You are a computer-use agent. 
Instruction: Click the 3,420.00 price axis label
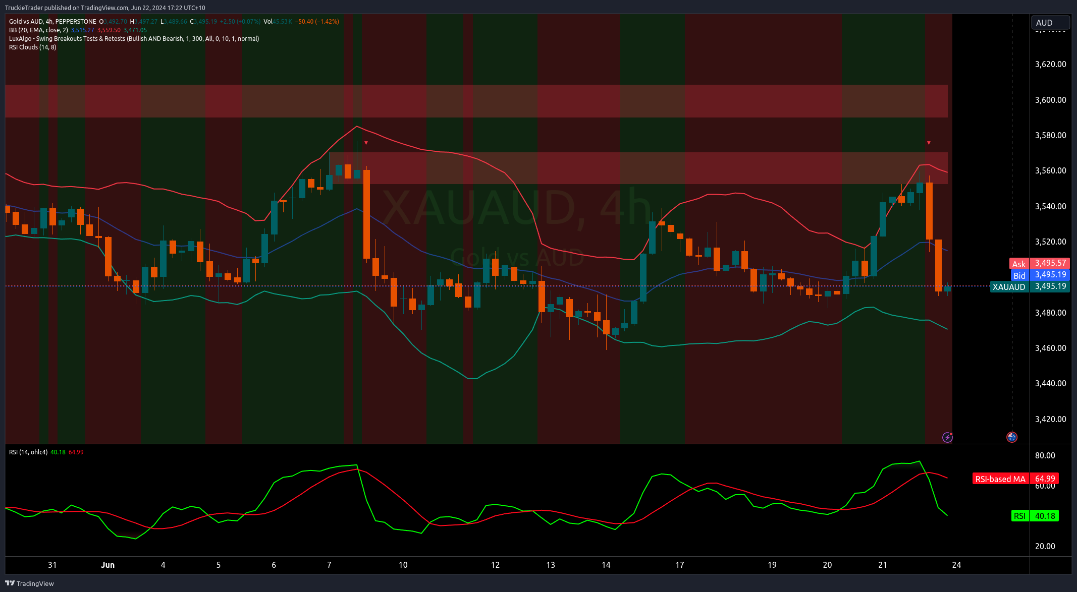1050,419
